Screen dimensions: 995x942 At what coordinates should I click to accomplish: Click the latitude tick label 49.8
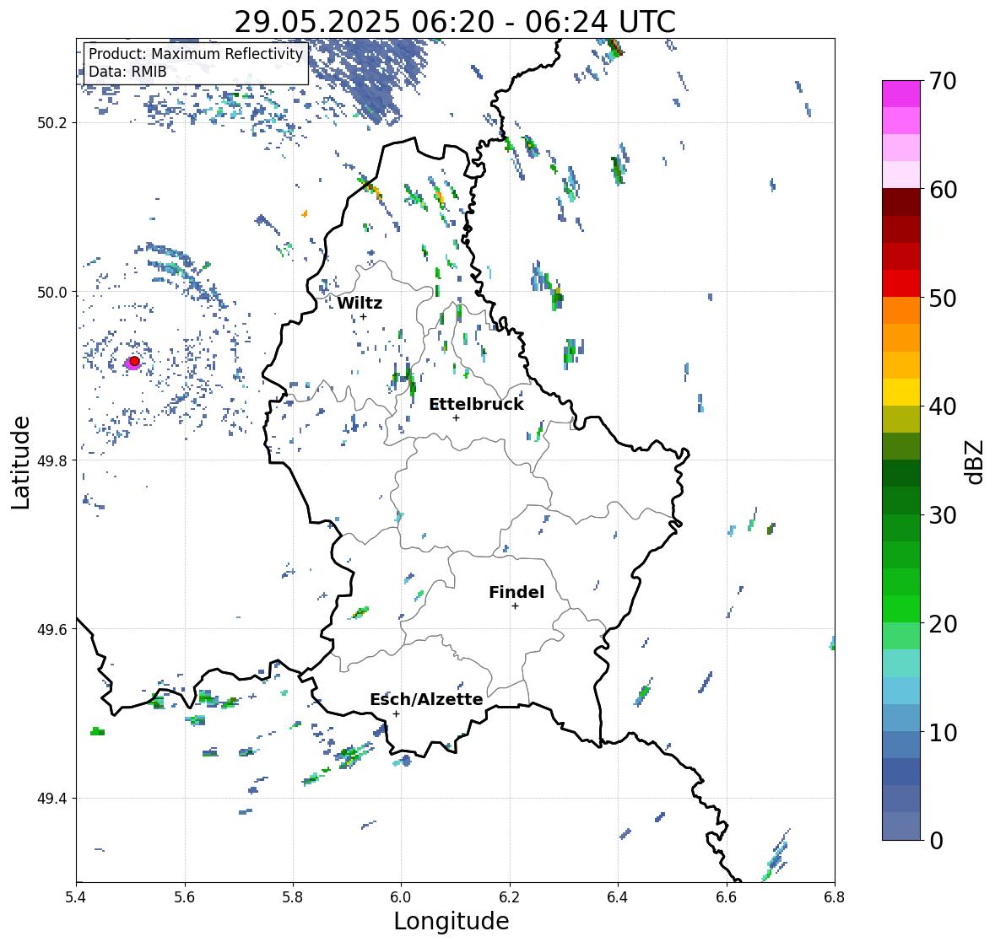[52, 460]
